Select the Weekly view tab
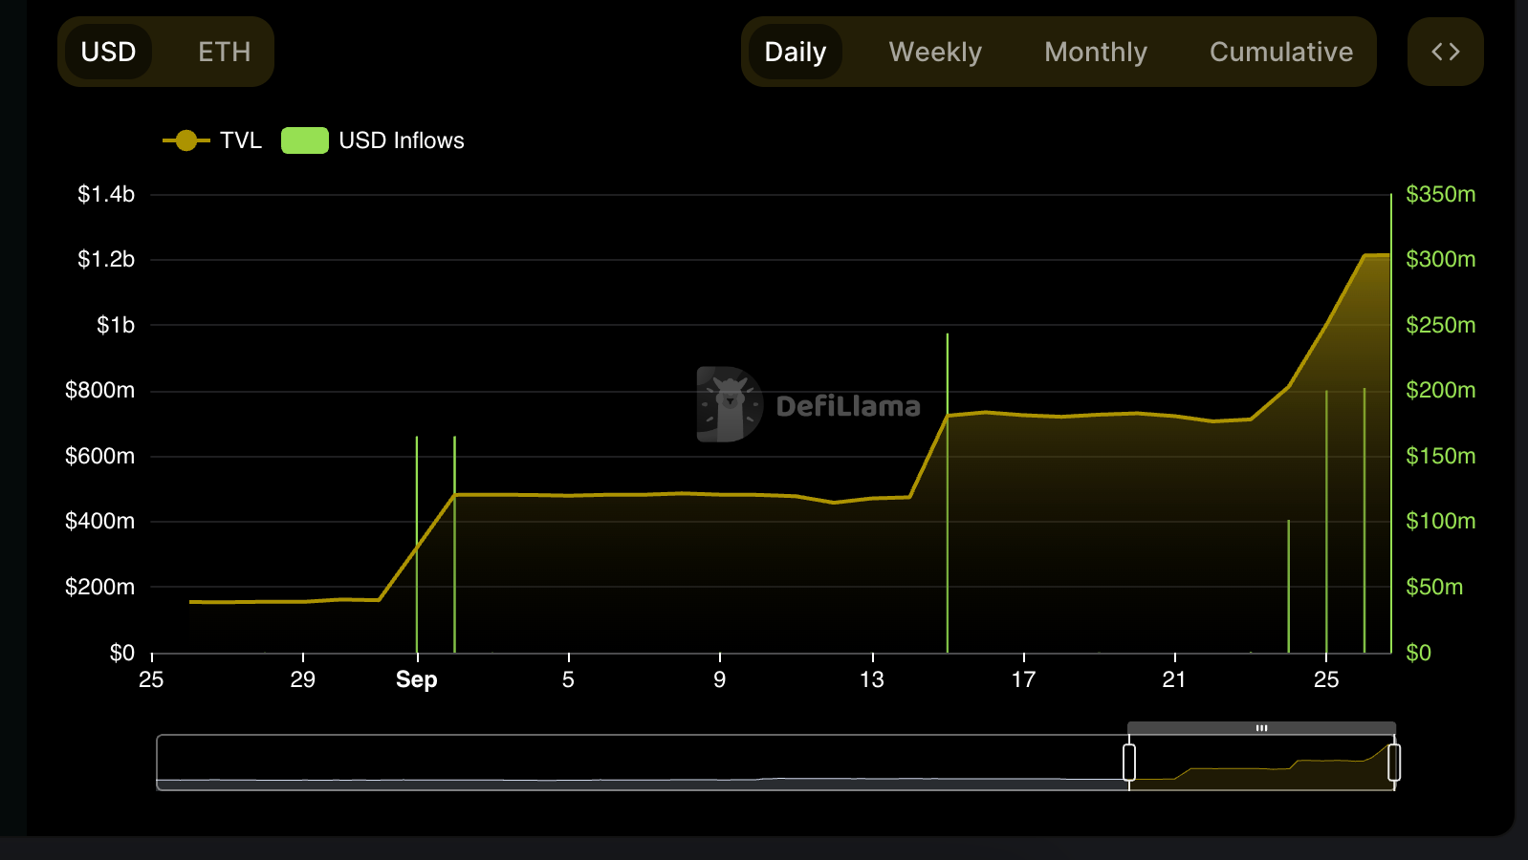 click(x=935, y=52)
